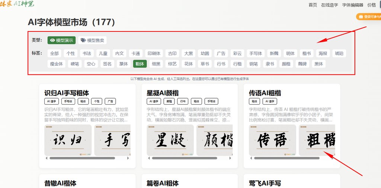Screen dimensions: 381x188
Task: Open the 在线造字 navigation item
Action: point(330,5)
